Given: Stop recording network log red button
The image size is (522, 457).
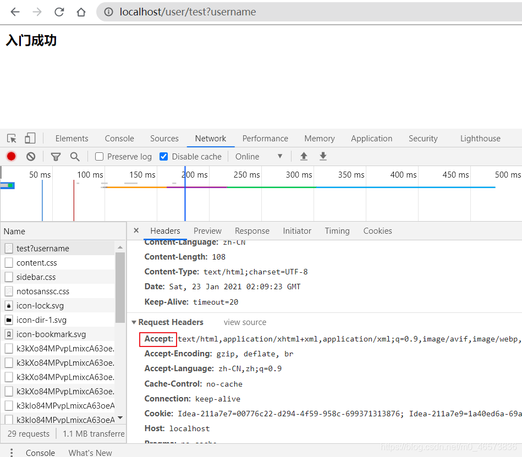Looking at the screenshot, I should coord(12,156).
